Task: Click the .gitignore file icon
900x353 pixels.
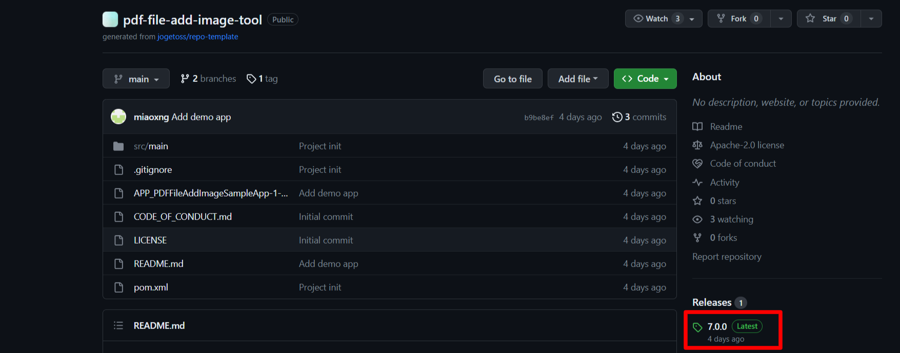Action: [118, 170]
